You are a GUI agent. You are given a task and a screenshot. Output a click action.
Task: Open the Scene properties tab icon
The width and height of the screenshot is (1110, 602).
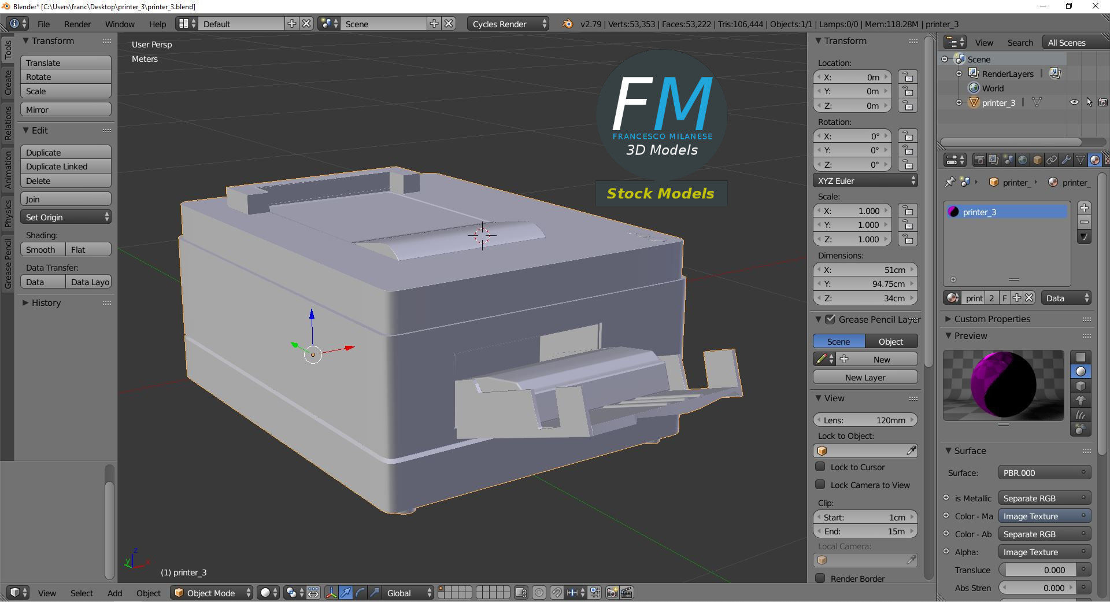pos(1008,160)
